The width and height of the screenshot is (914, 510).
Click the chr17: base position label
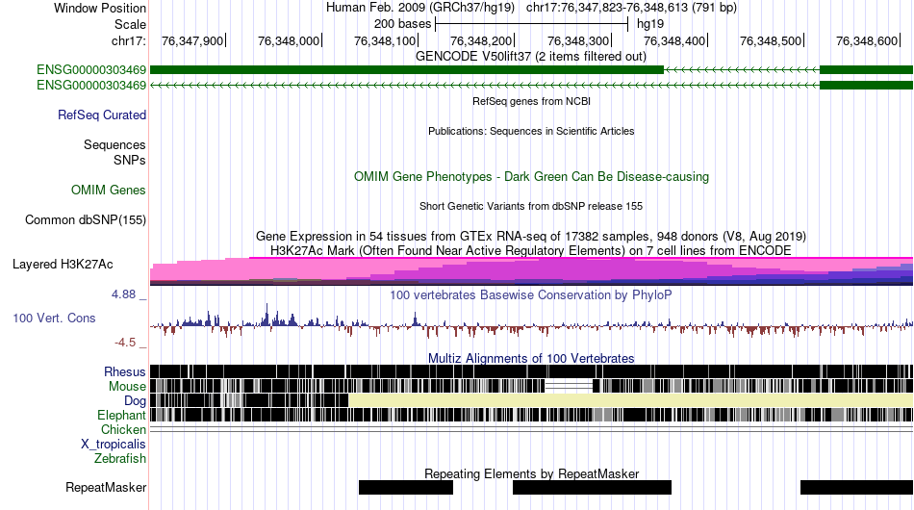(128, 40)
